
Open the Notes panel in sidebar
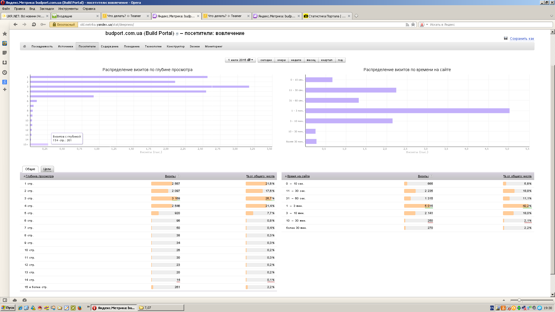5,53
